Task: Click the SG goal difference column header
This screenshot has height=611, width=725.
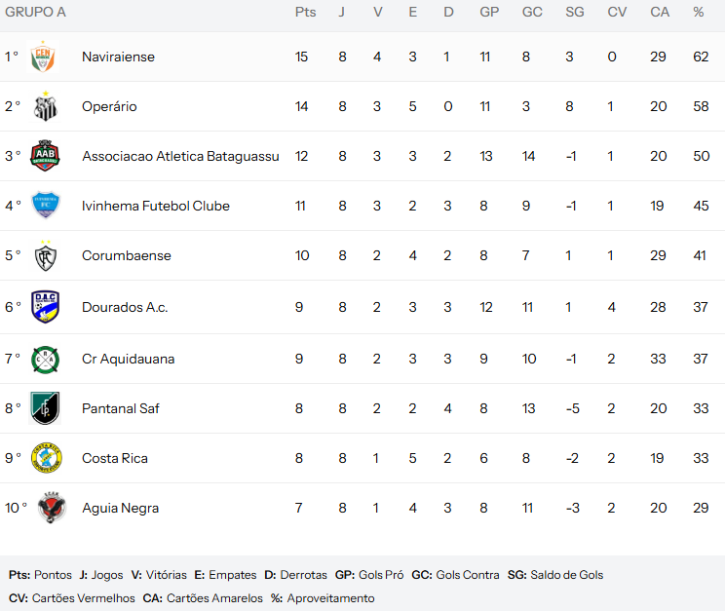Action: (x=575, y=12)
